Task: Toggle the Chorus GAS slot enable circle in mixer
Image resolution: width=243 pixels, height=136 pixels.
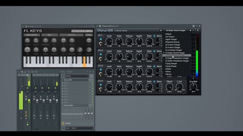Action: point(90,80)
